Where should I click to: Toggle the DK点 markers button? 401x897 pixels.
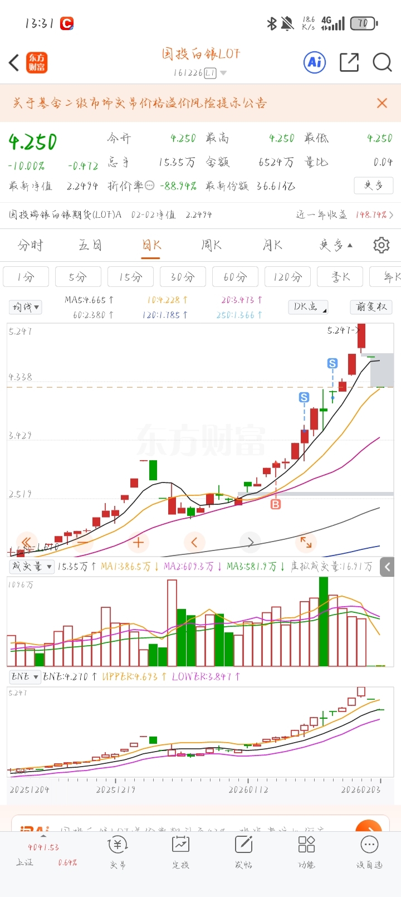click(308, 307)
